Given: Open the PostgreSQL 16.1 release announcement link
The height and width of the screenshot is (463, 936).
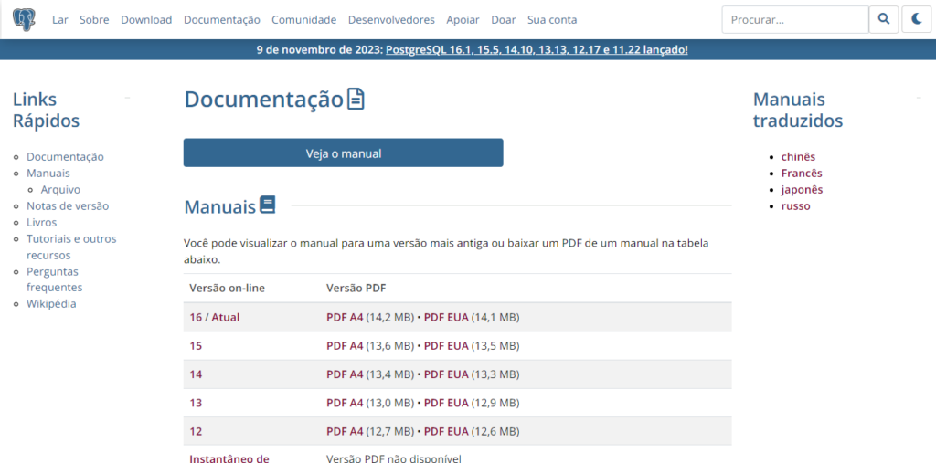Looking at the screenshot, I should [537, 49].
